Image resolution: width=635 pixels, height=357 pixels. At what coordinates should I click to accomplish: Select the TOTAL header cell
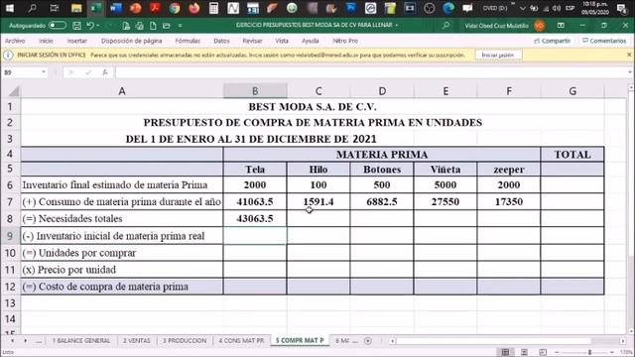click(572, 155)
